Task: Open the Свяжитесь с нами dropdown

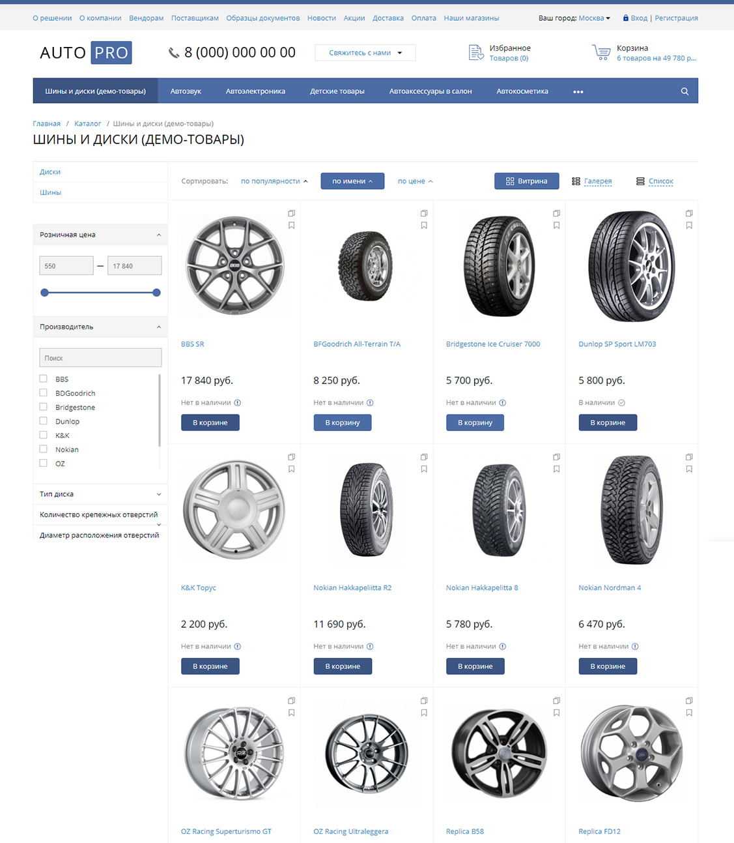Action: pos(365,53)
